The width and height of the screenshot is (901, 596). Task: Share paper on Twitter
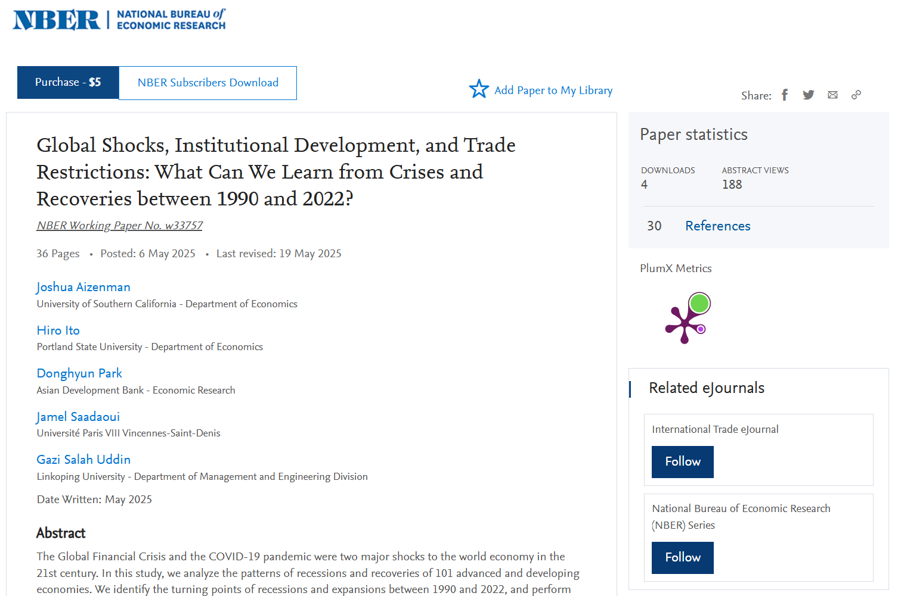pyautogui.click(x=809, y=95)
